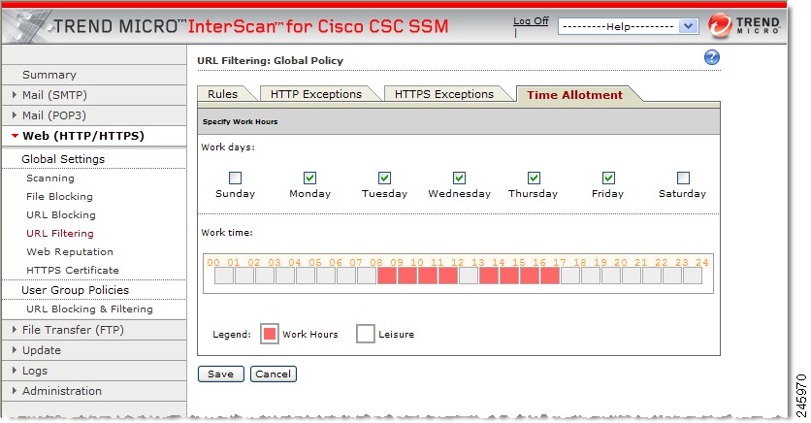The width and height of the screenshot is (811, 423).
Task: Open URL Blocking & Filtering user policies
Action: [x=89, y=309]
